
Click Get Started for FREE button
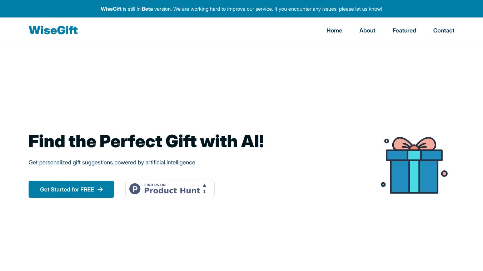(71, 189)
